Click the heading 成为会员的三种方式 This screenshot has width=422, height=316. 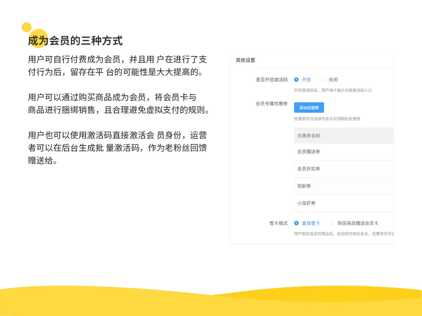[x=75, y=41]
